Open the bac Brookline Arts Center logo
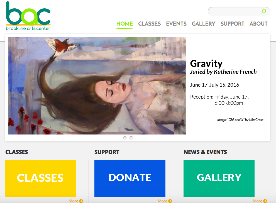This screenshot has height=203, width=276. tap(28, 16)
